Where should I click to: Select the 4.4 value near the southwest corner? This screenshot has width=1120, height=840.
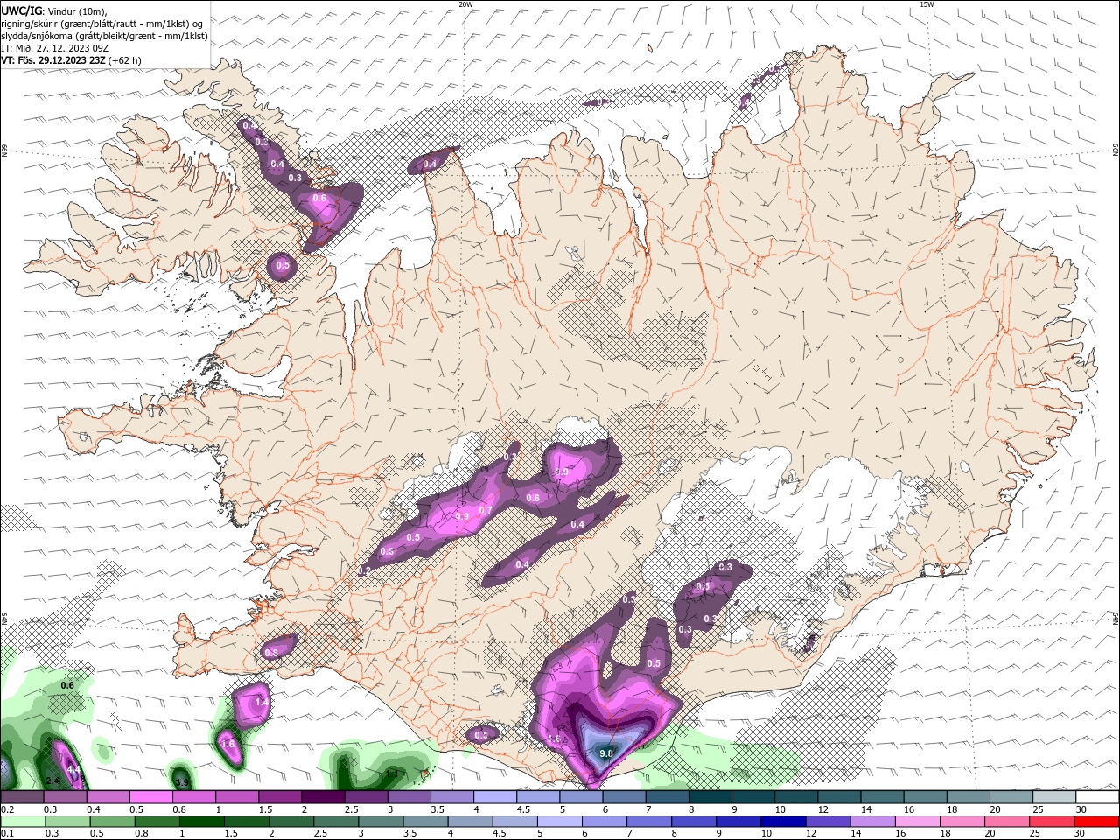click(73, 770)
